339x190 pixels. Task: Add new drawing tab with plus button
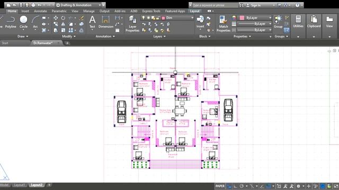67,43
